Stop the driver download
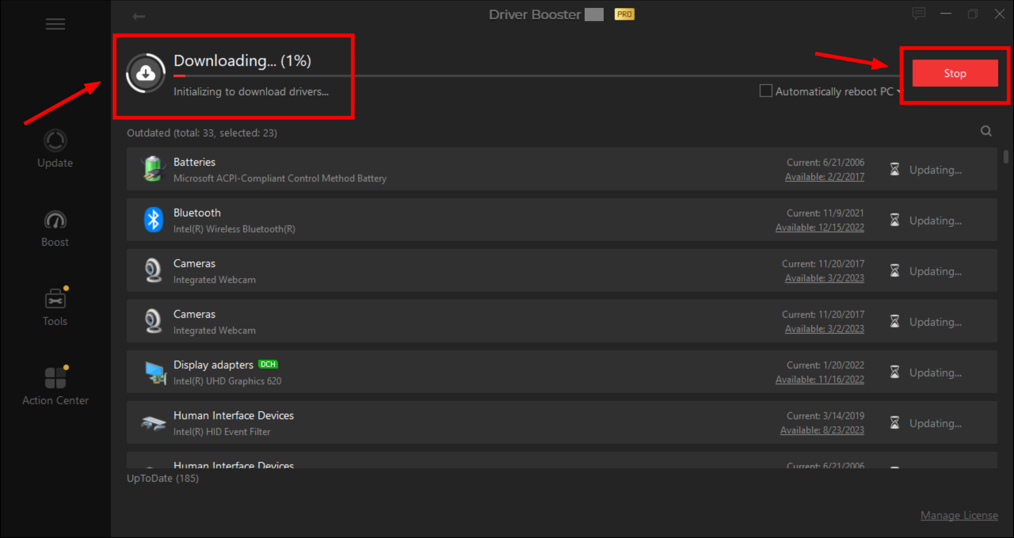 (x=955, y=73)
